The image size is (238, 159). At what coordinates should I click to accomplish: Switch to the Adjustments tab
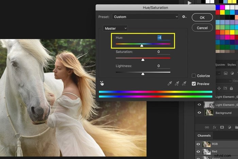click(220, 65)
